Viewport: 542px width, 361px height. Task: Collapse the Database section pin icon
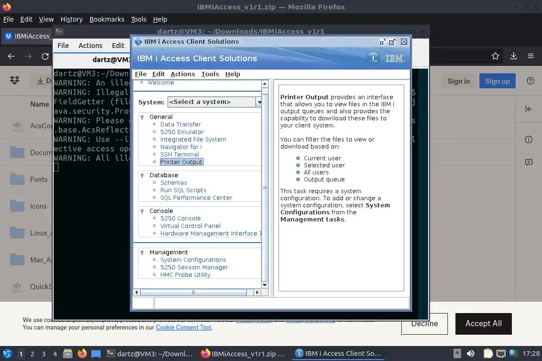pos(142,175)
